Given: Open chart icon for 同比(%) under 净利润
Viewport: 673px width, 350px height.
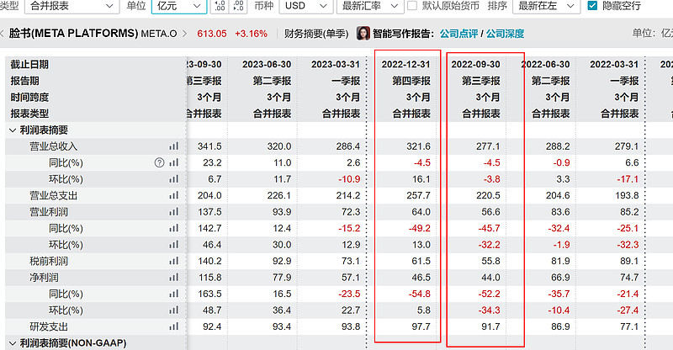Looking at the screenshot, I should point(173,294).
